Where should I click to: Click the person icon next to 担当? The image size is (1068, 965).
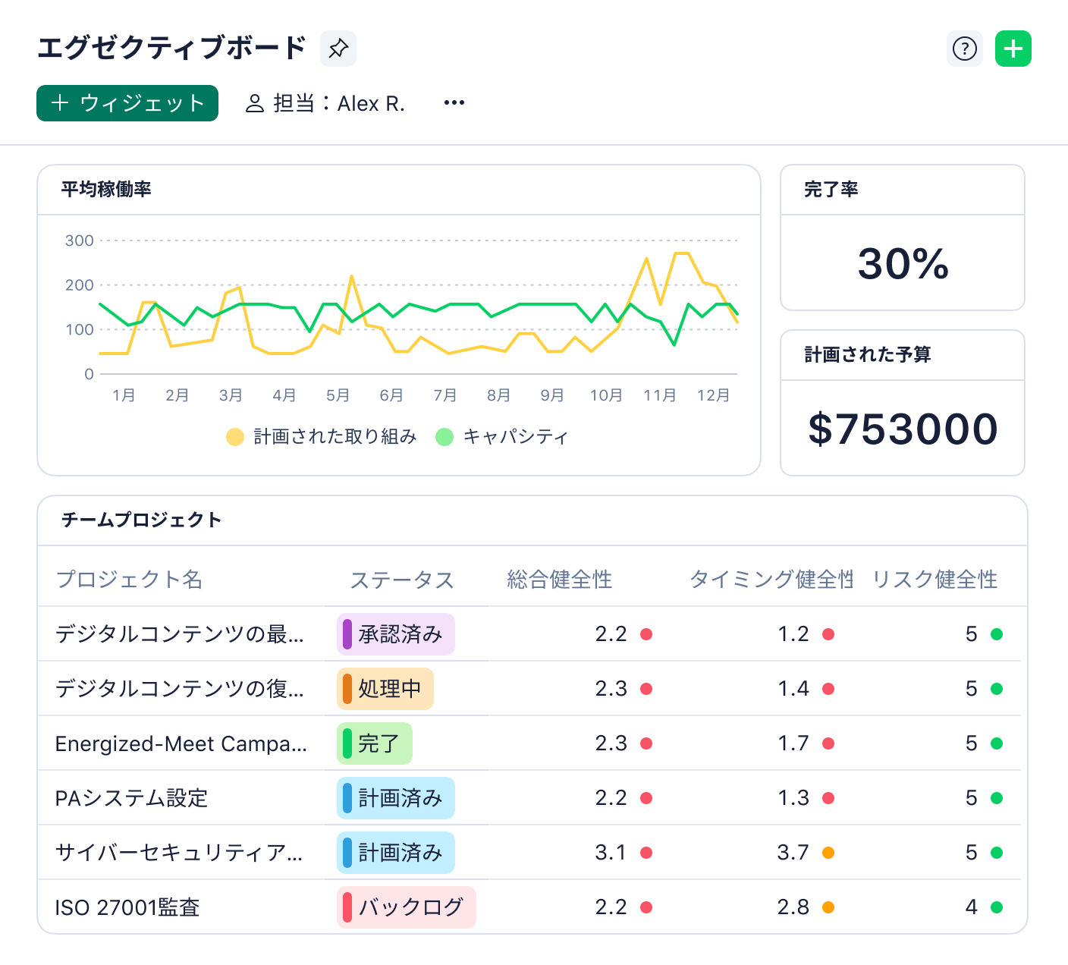(x=254, y=103)
